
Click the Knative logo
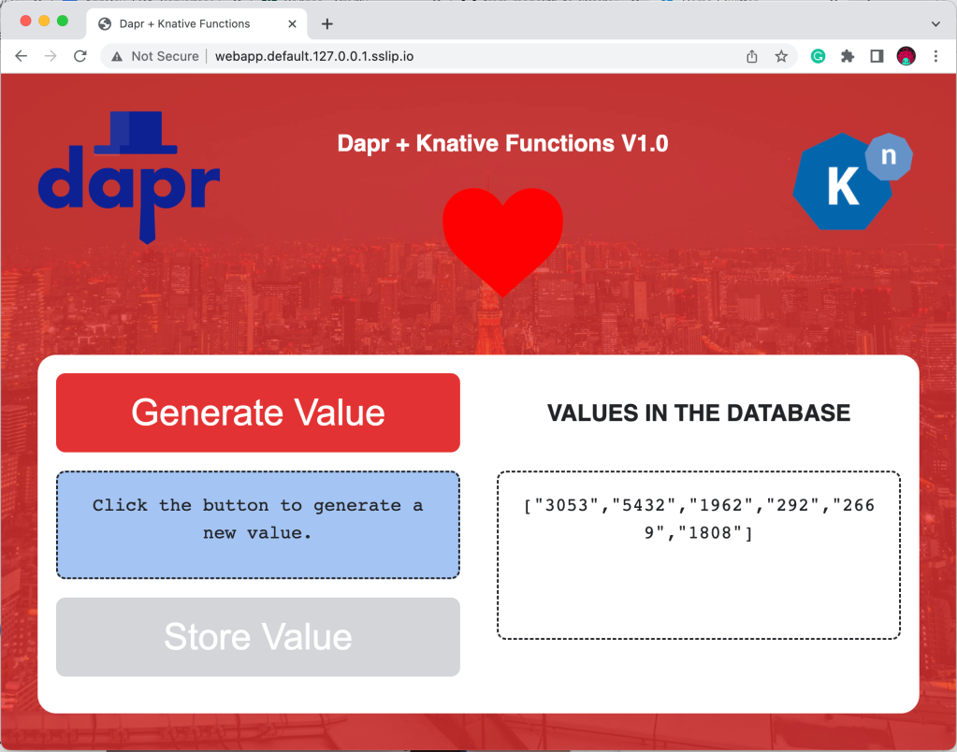(x=852, y=181)
